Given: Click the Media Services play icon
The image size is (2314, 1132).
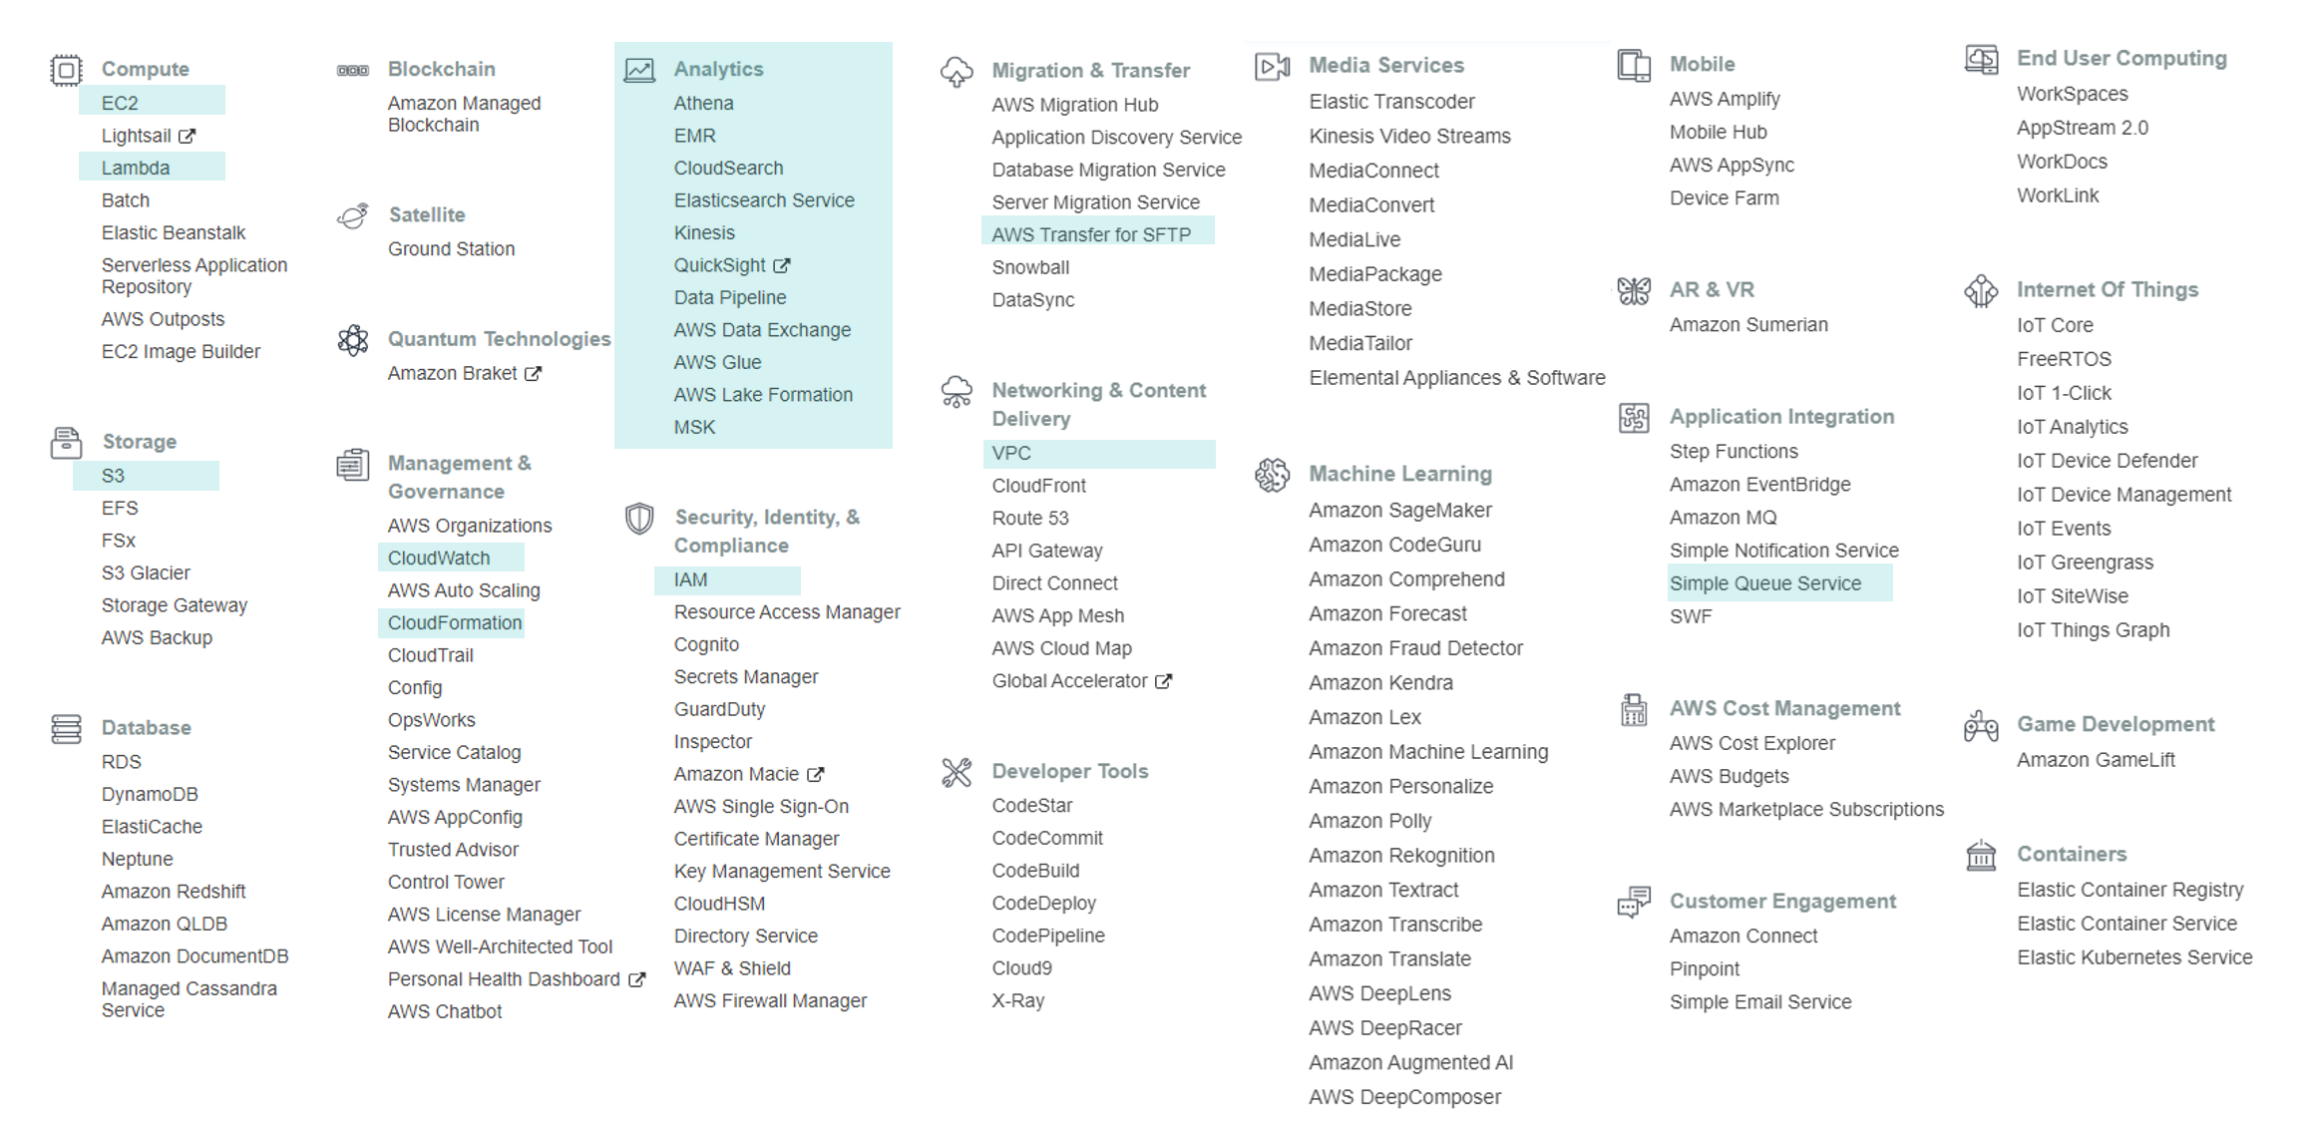Looking at the screenshot, I should coord(1273,67).
